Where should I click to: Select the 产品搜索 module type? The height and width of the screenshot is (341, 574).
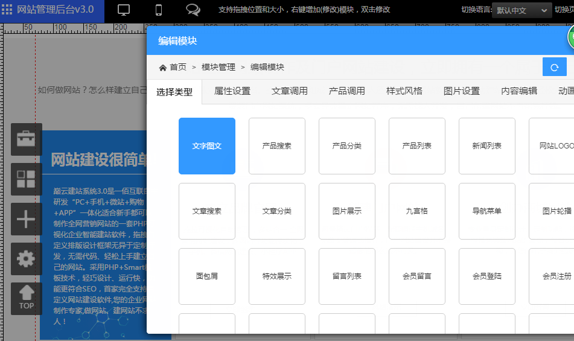(x=277, y=146)
